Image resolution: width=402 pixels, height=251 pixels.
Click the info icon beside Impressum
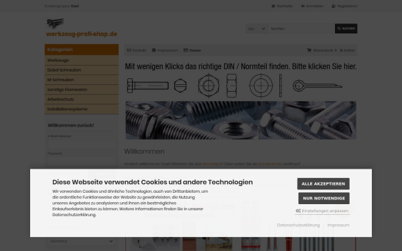[x=154, y=50]
